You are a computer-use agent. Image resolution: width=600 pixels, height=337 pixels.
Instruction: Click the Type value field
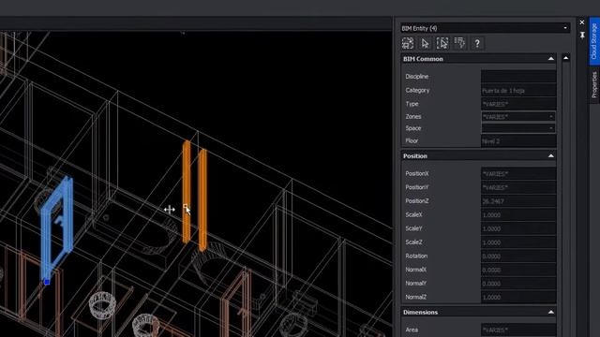[x=518, y=104]
